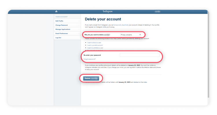The width and height of the screenshot is (217, 115).
Task: Open 'I want to block a user' article
Action: tap(94, 43)
